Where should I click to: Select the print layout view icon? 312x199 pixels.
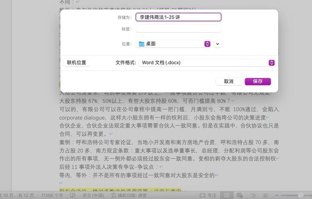coord(227,195)
